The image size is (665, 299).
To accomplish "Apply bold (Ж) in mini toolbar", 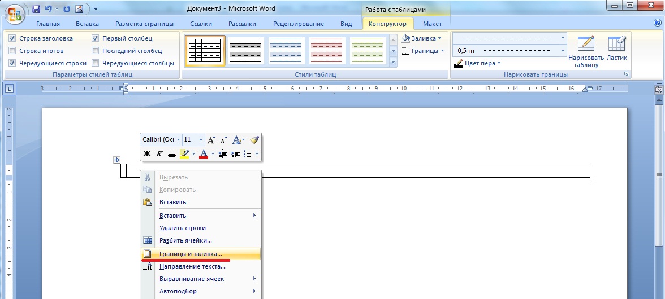I will [147, 153].
